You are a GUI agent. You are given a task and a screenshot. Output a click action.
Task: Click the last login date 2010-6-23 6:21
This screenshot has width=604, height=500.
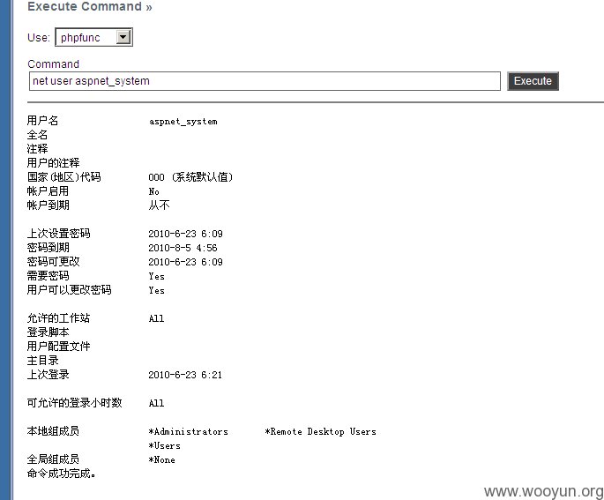point(185,375)
